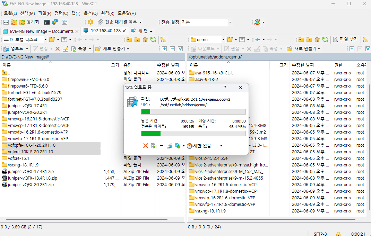Click the file transfer progress bar
371x236 pixels.
pyautogui.click(x=193, y=112)
